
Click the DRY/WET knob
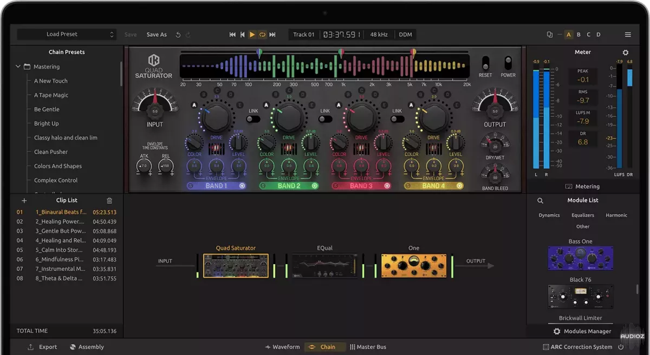(x=495, y=146)
